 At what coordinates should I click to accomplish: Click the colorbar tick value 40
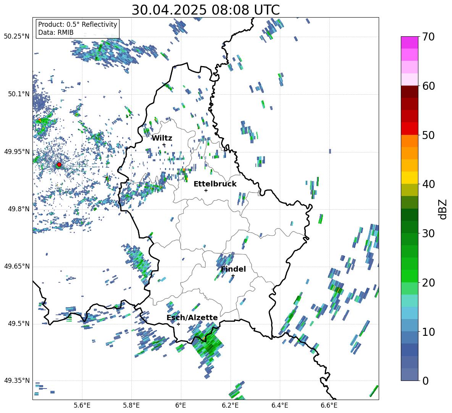pos(428,184)
